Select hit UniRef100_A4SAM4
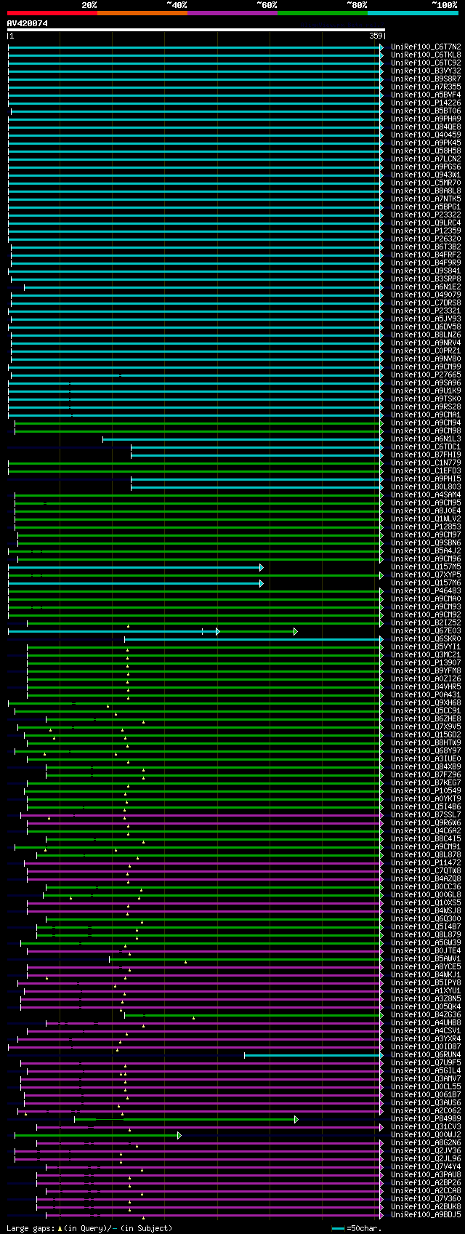465x1234 pixels. (x=426, y=494)
